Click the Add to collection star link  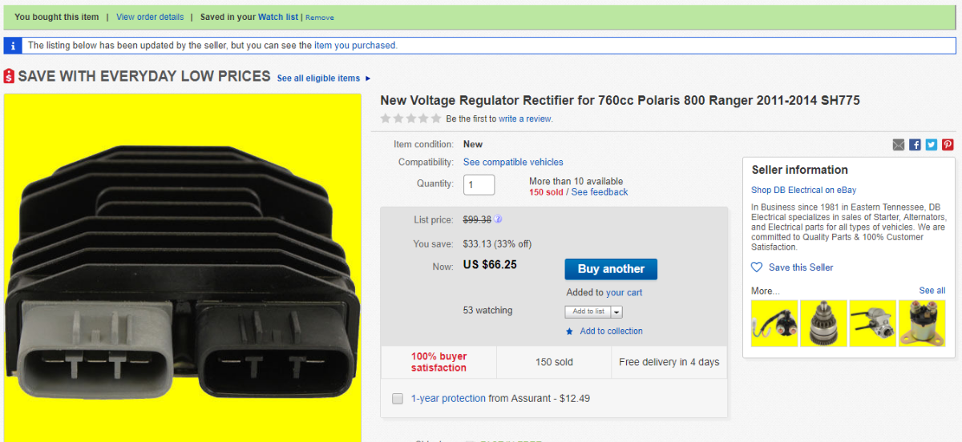611,331
